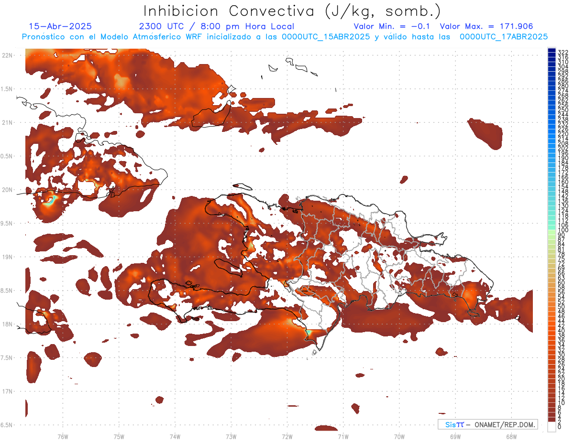This screenshot has width=574, height=443.
Task: Click the 19N latitude label
Action: click(8, 257)
